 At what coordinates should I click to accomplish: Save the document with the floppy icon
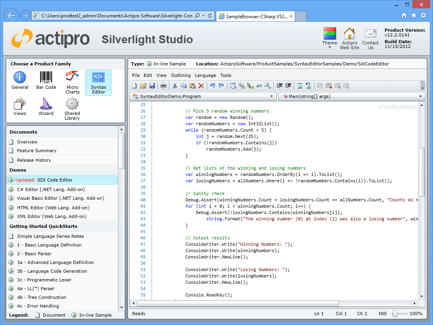point(152,86)
